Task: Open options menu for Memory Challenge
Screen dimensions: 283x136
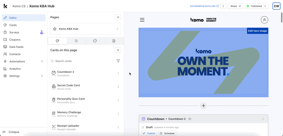Action: tap(118, 114)
